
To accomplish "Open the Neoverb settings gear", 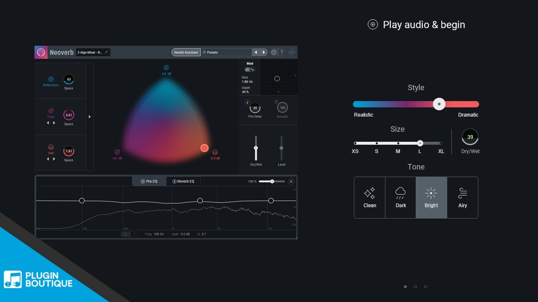I will [274, 52].
